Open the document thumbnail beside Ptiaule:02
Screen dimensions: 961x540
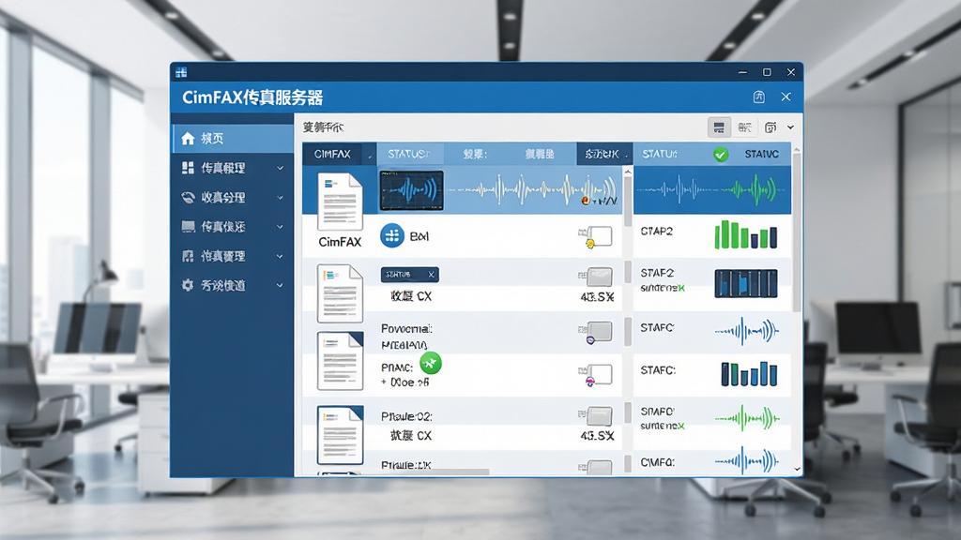pos(340,435)
